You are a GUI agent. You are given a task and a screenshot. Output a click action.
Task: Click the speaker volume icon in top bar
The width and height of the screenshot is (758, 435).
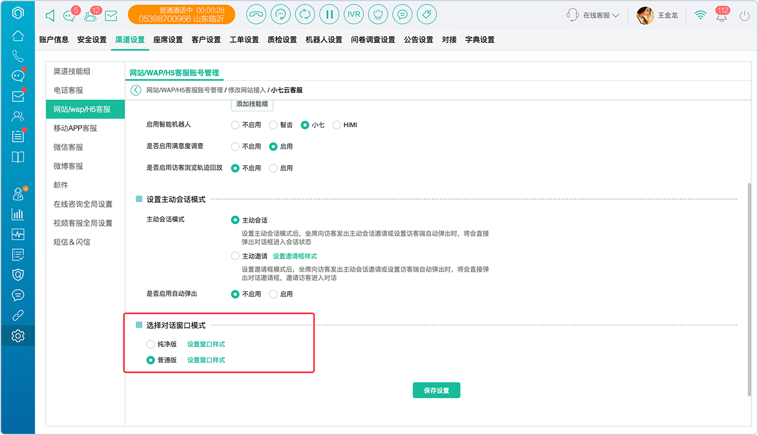pyautogui.click(x=50, y=16)
